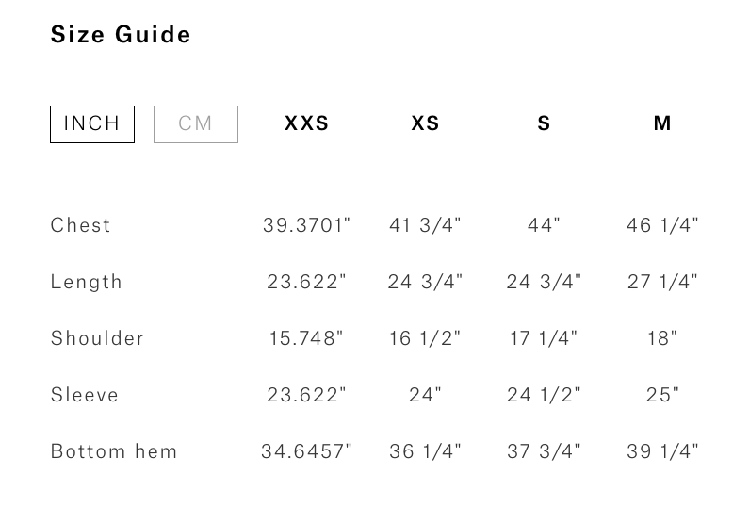Select XXS bottom hem value 34.6457"
The width and height of the screenshot is (733, 507).
(x=306, y=451)
